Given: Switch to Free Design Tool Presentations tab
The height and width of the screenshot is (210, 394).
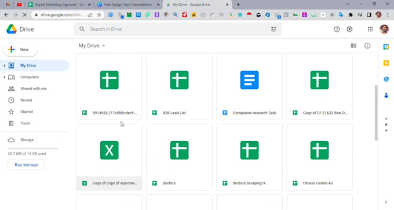Looking at the screenshot, I should click(128, 5).
